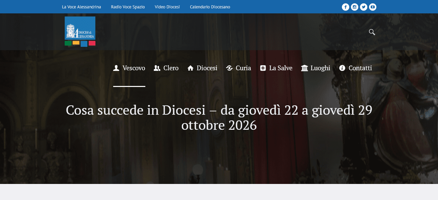Click the info icon beside Contatti
Image resolution: width=438 pixels, height=200 pixels.
(342, 68)
